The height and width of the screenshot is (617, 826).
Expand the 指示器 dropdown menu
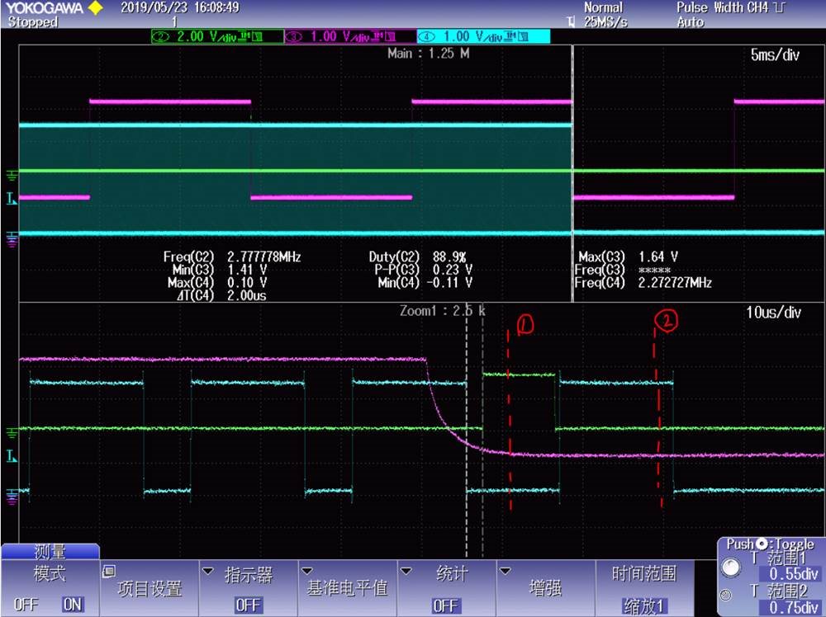[x=248, y=588]
